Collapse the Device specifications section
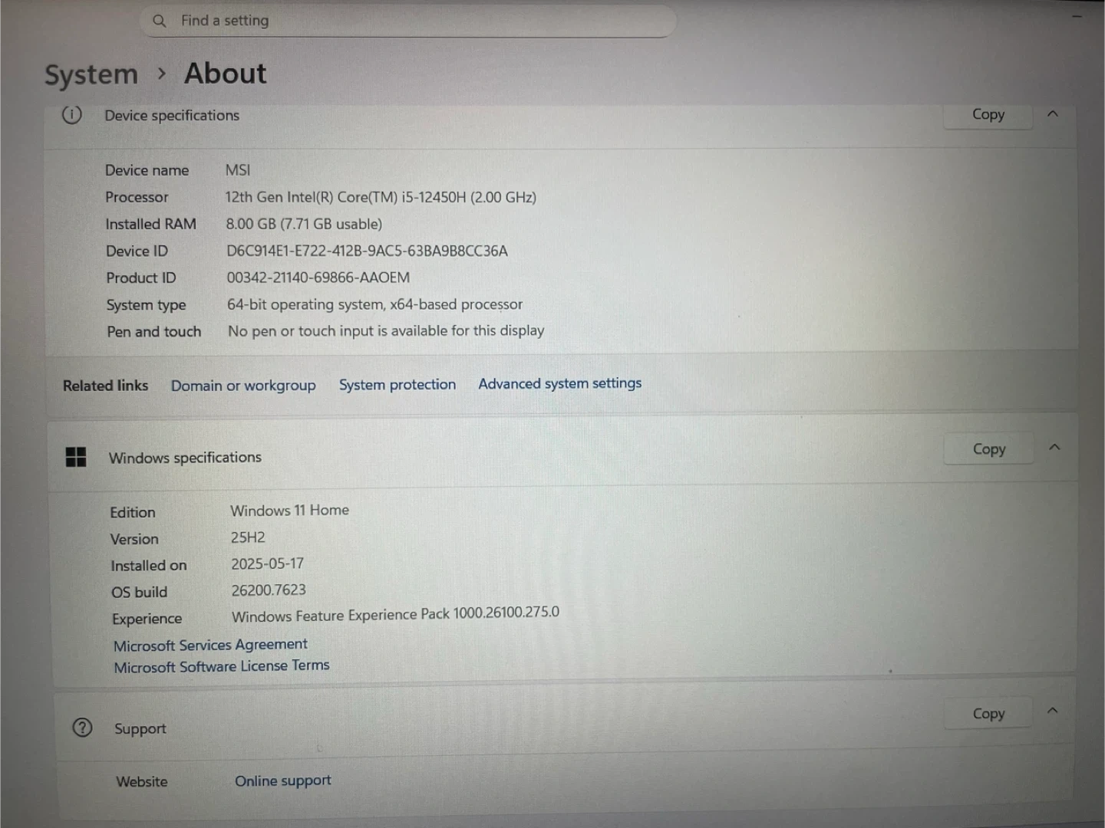The image size is (1105, 828). click(1053, 113)
